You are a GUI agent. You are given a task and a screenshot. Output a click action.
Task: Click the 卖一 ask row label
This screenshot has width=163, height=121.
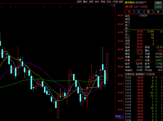[127, 28]
